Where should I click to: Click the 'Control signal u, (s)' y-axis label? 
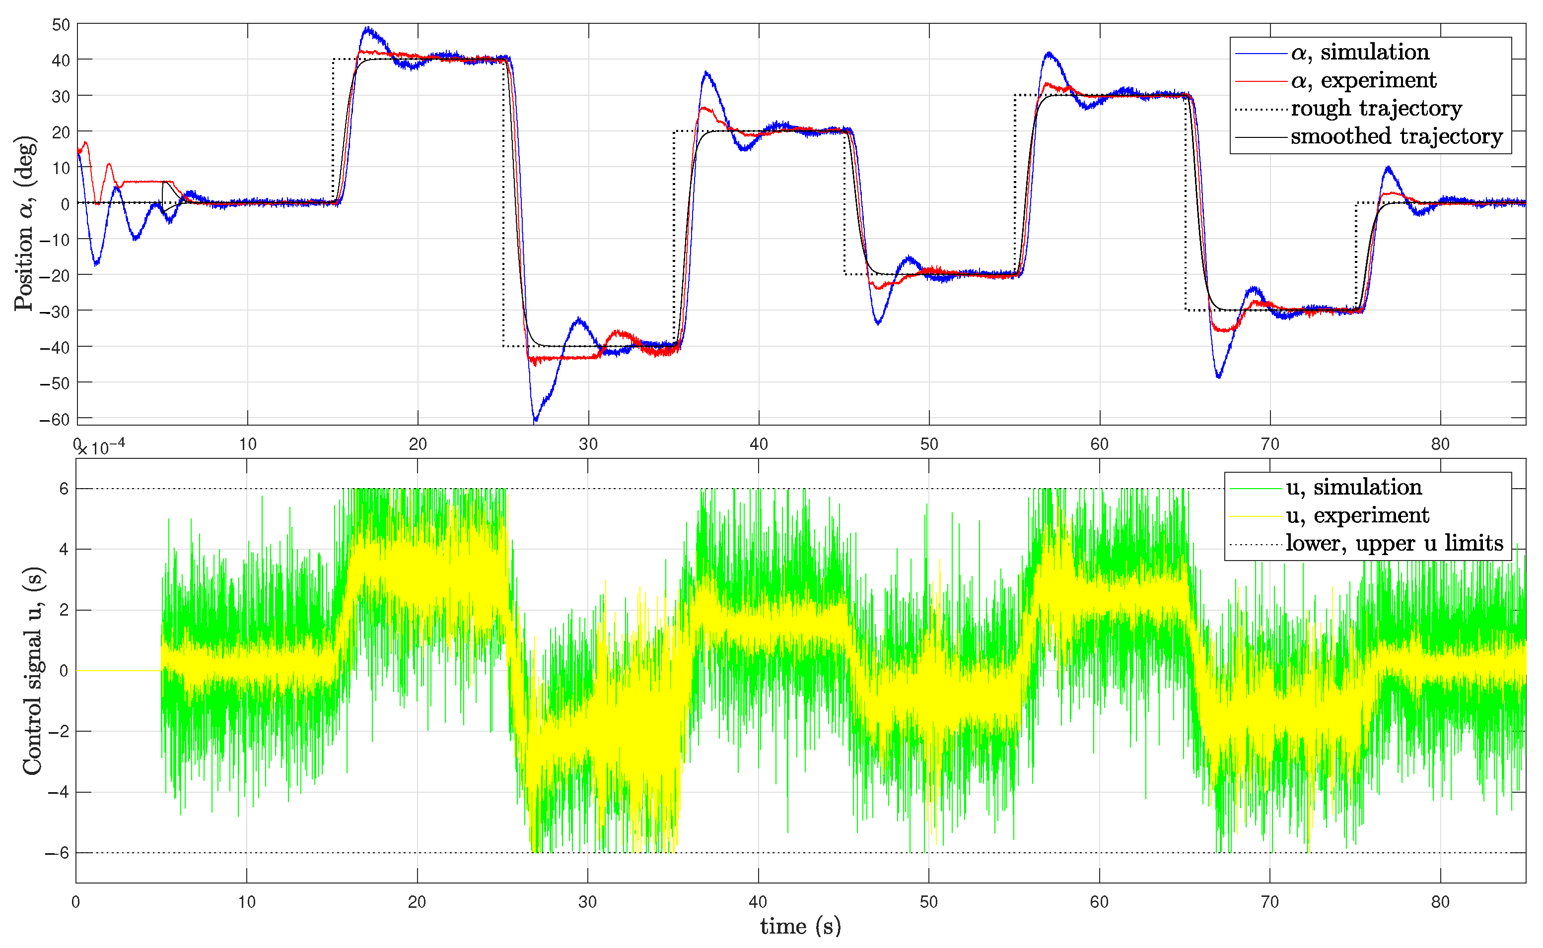pyautogui.click(x=33, y=671)
